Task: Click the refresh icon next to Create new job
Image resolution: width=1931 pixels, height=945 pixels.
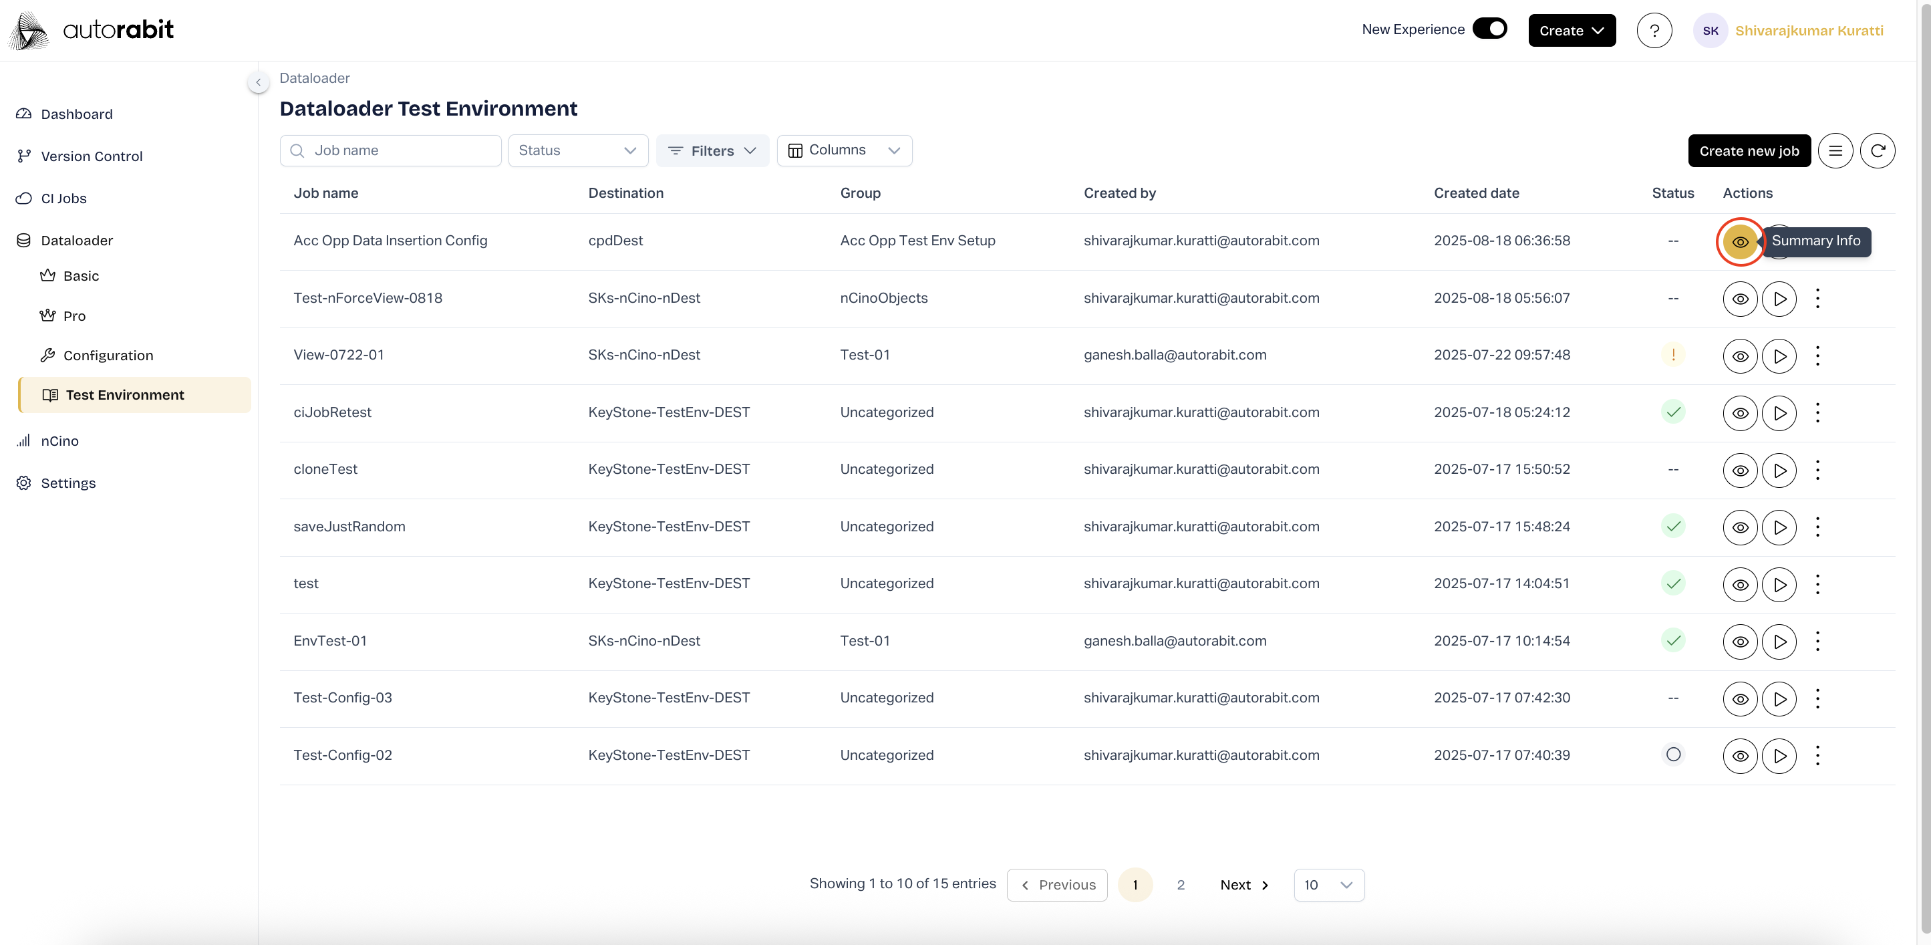Action: click(x=1877, y=151)
